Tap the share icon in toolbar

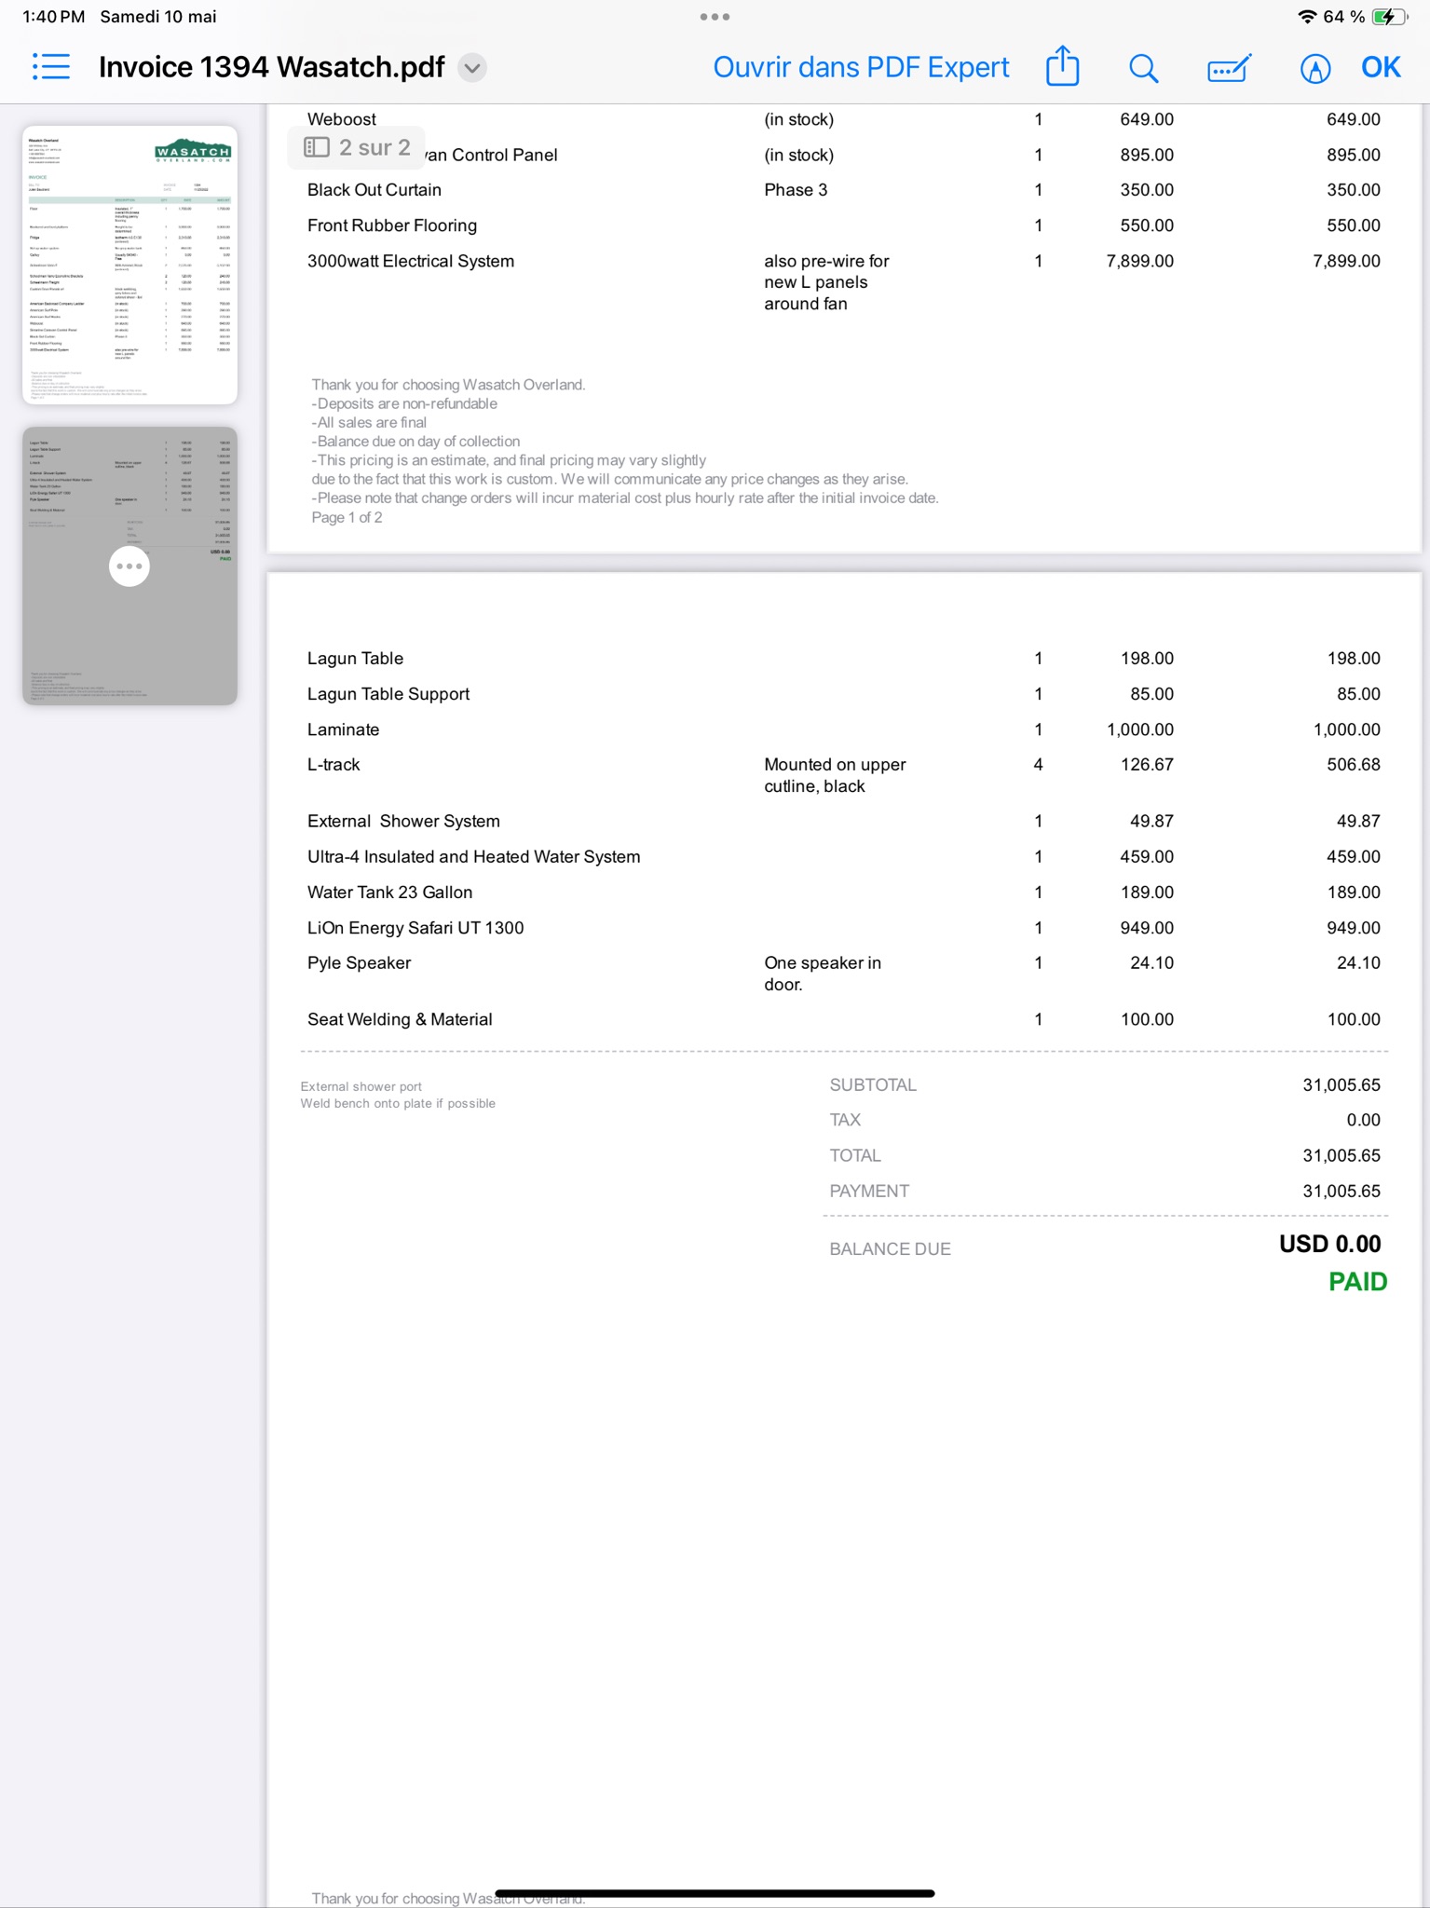tap(1062, 67)
